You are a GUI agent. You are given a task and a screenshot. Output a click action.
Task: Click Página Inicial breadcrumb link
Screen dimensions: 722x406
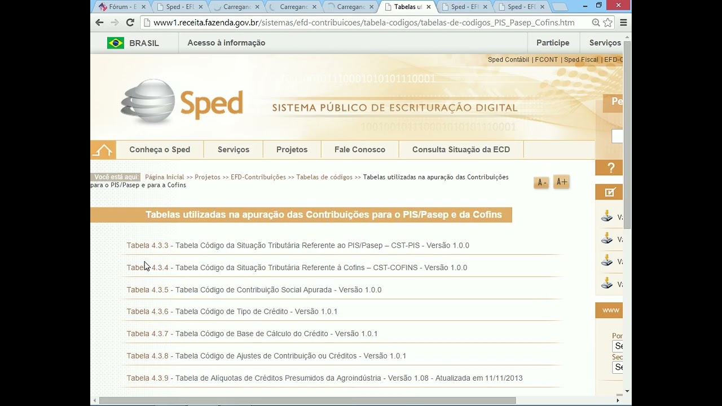[165, 177]
